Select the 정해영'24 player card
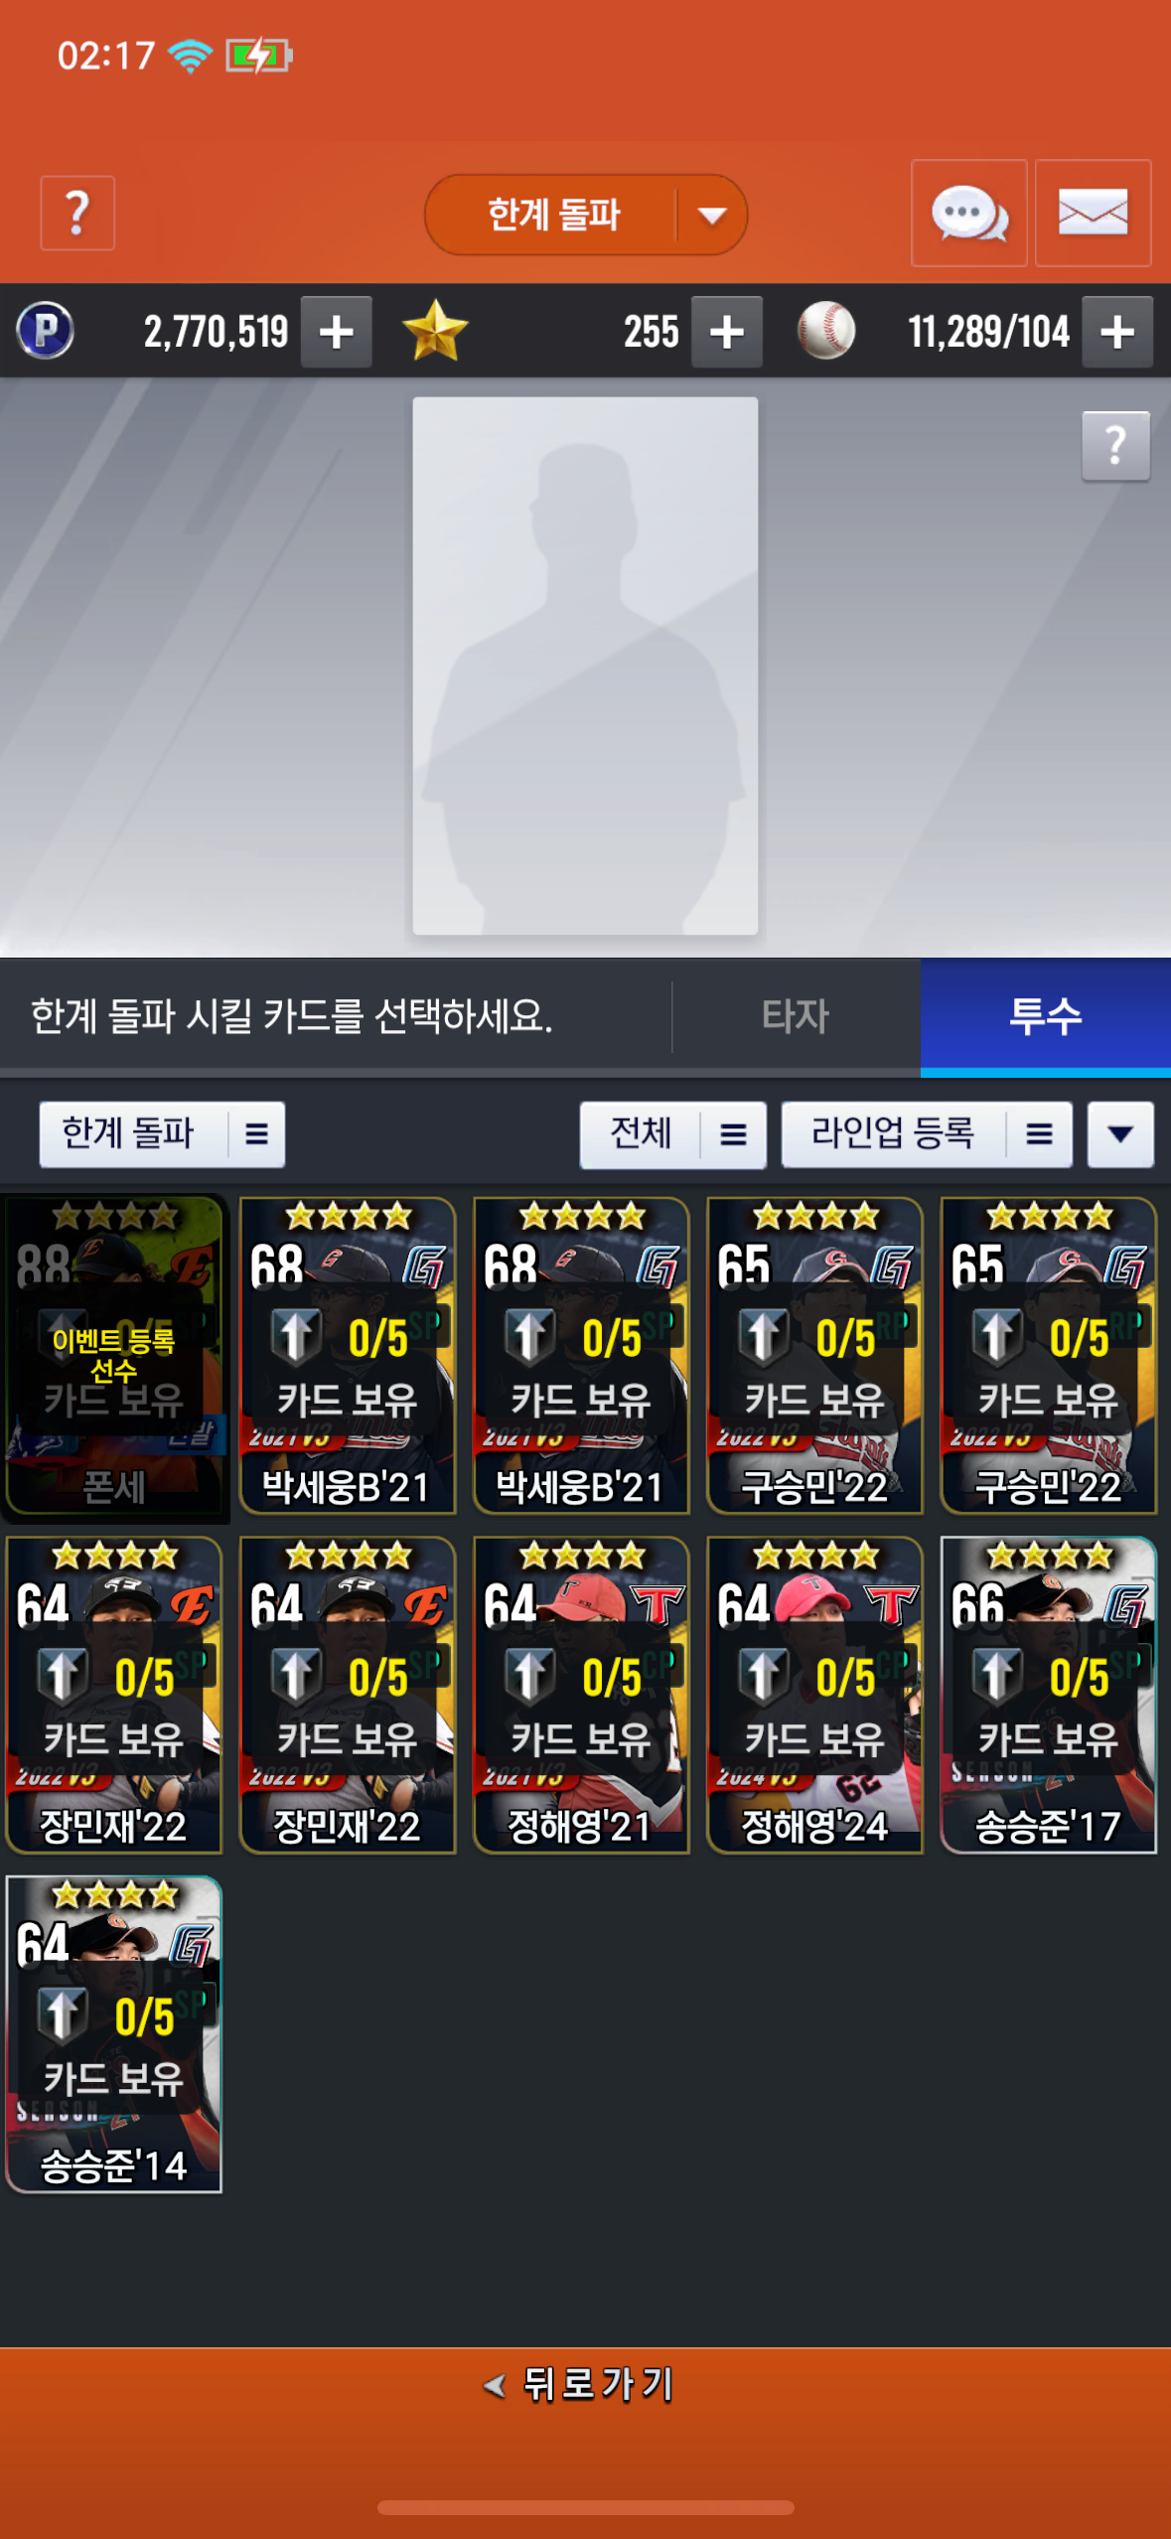Screen dimensions: 1171x2539 [x=814, y=1695]
